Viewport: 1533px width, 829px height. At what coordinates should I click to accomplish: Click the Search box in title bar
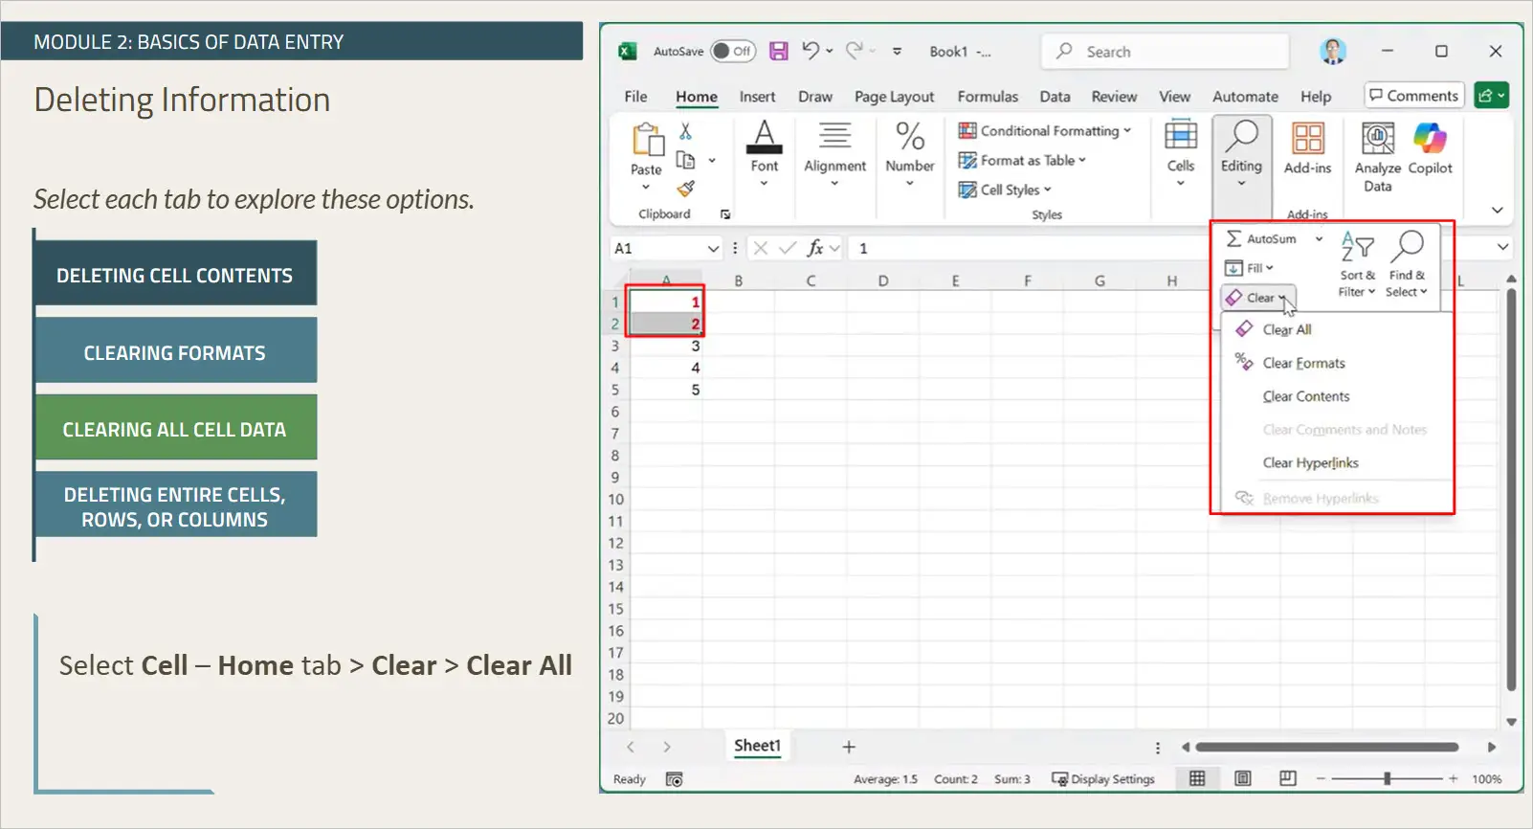tap(1165, 52)
